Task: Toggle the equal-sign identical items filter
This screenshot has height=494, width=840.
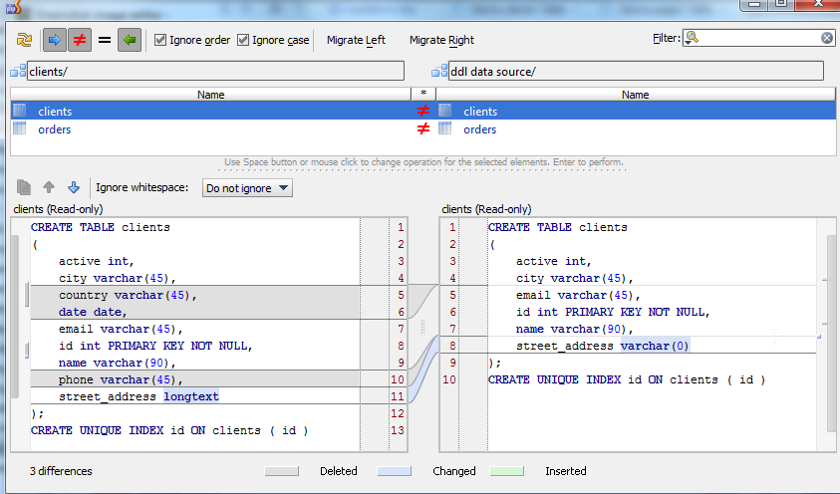Action: [105, 40]
